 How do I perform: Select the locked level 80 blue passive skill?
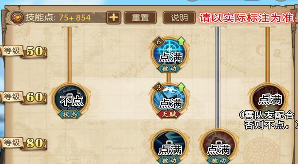(x=170, y=146)
